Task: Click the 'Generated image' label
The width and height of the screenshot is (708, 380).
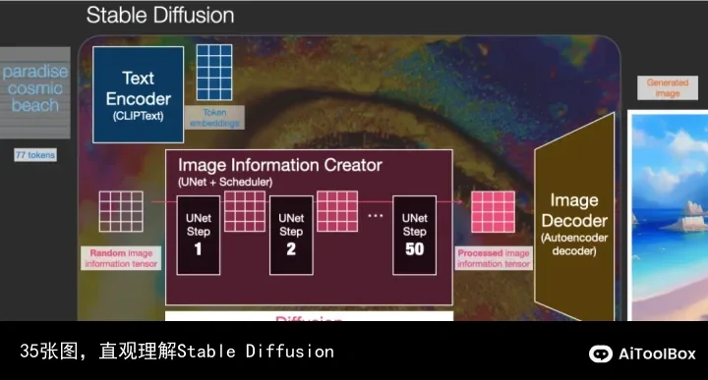Action: pos(668,88)
